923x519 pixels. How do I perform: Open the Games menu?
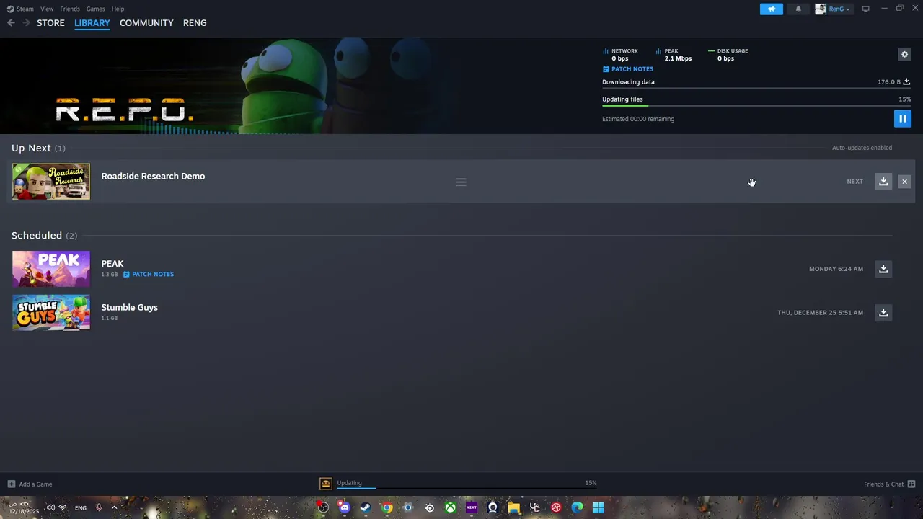coord(95,9)
